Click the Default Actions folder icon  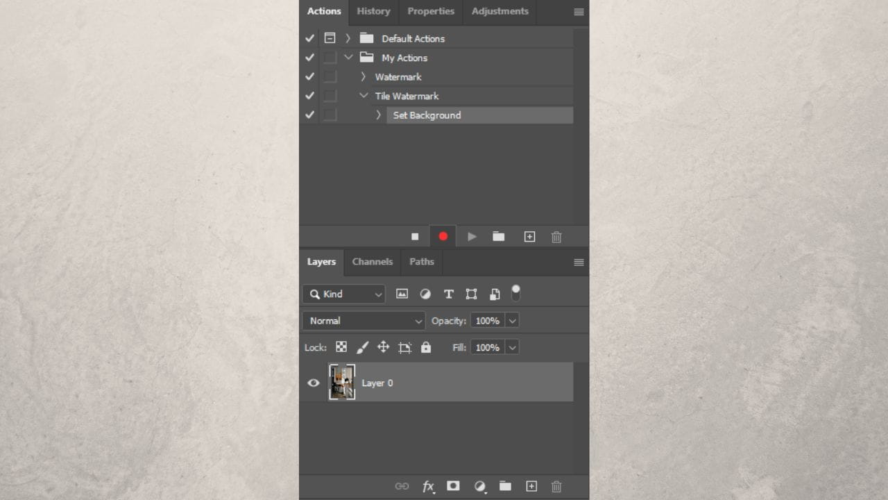click(x=366, y=38)
